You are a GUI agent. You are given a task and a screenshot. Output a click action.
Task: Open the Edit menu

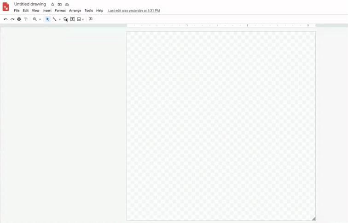pos(25,11)
